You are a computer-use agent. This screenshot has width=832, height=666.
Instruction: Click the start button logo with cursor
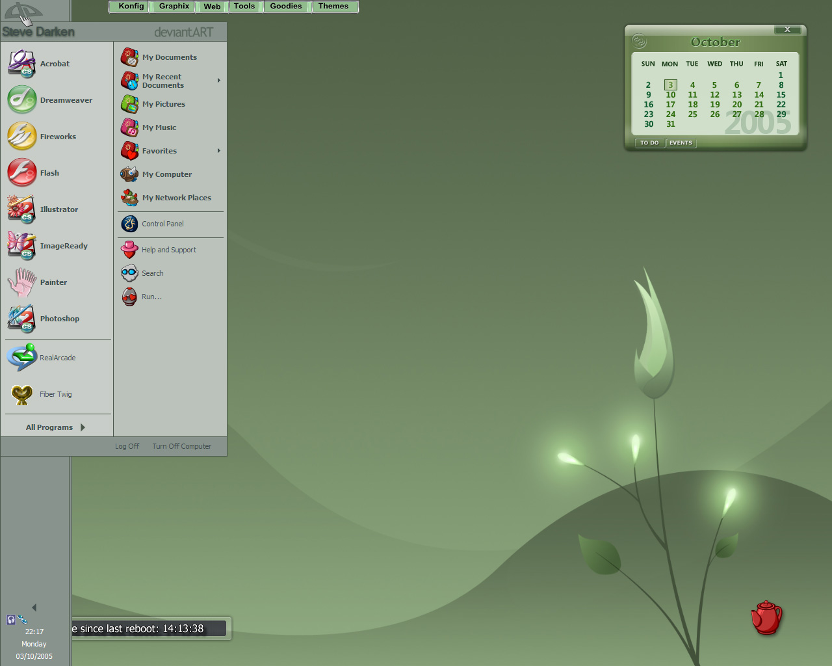click(x=23, y=12)
